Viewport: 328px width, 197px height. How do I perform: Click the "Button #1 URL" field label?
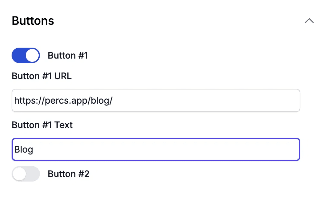(42, 76)
